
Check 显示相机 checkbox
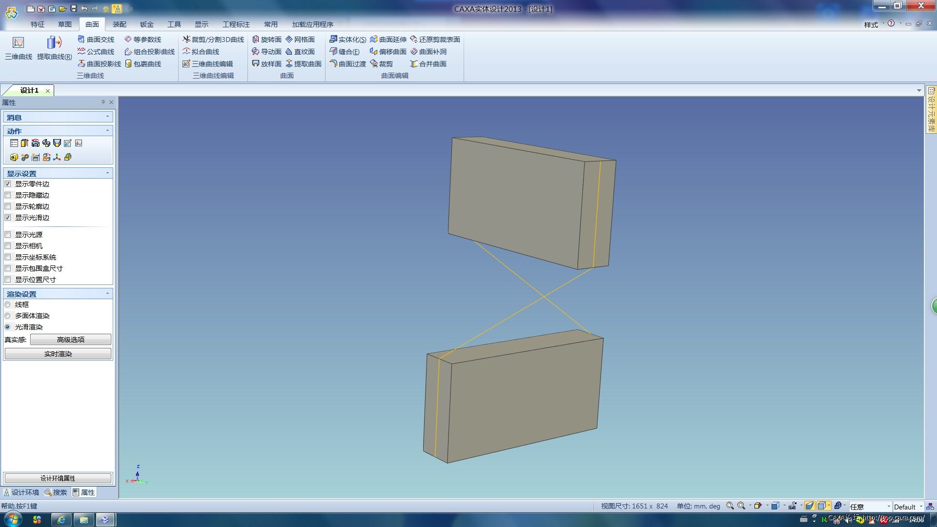[8, 246]
